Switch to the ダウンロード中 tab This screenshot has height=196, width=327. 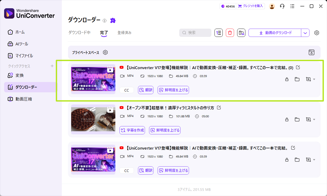click(79, 33)
